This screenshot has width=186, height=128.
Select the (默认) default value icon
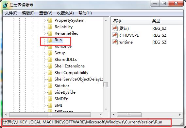tap(115, 28)
